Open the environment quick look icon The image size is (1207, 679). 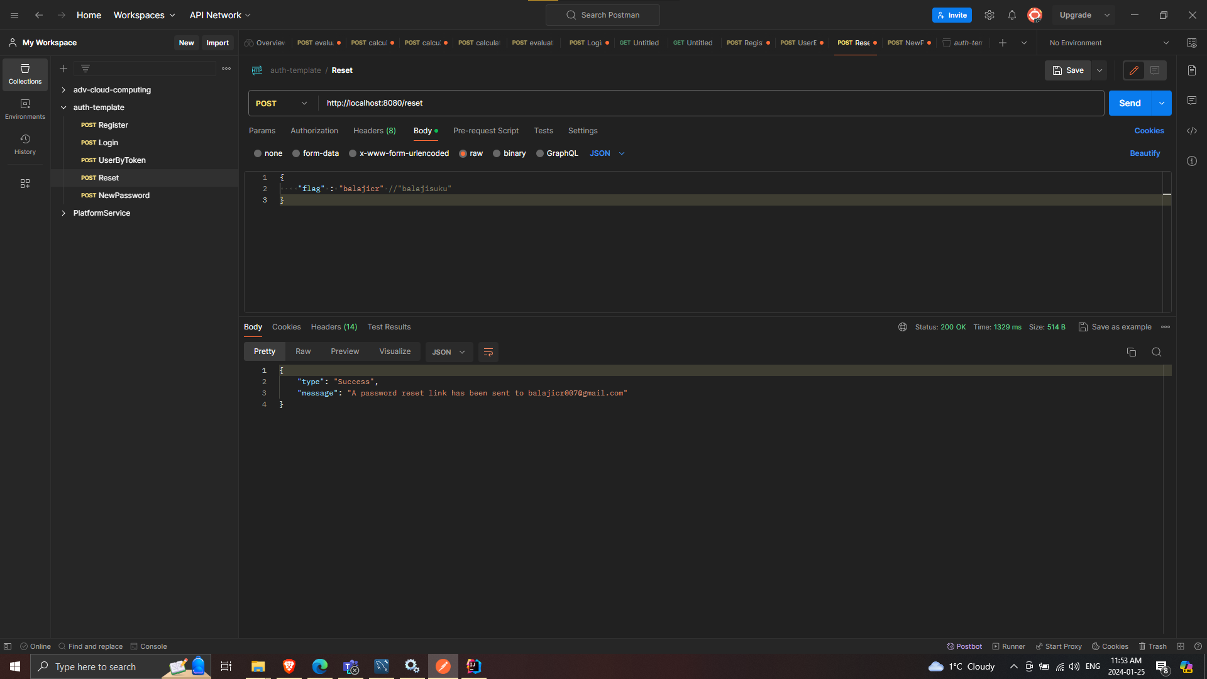(1192, 43)
